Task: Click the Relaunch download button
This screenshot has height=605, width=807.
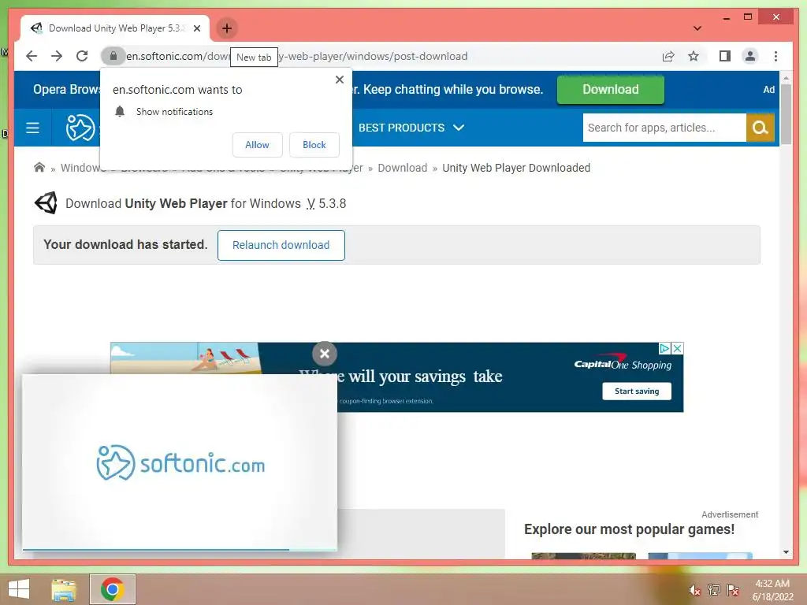Action: click(281, 245)
